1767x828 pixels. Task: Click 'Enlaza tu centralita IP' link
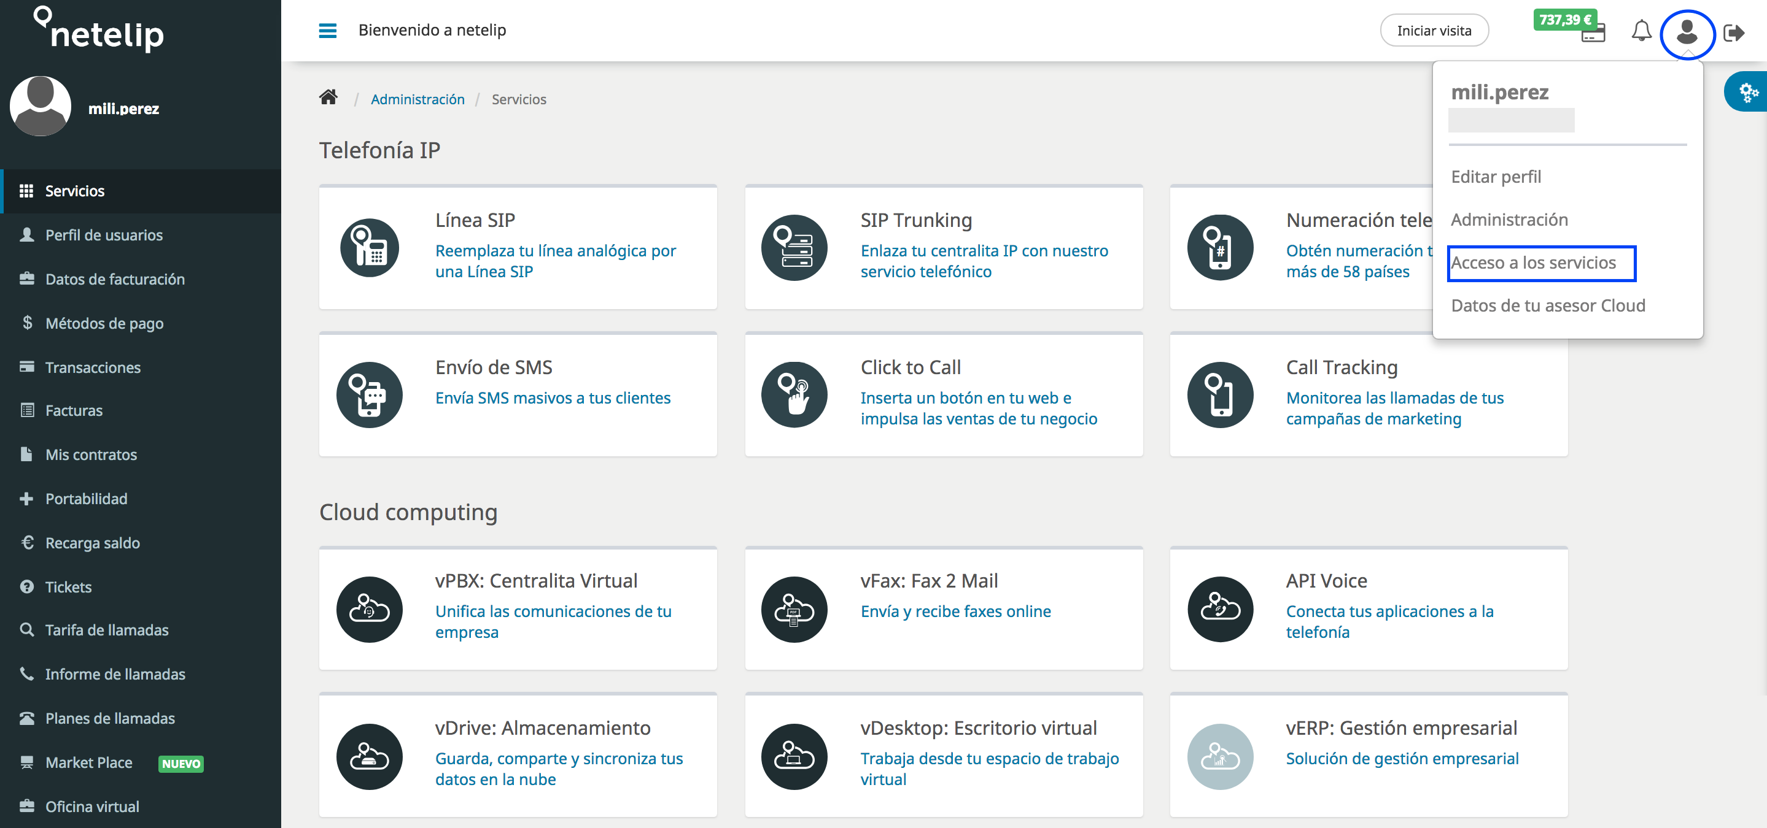click(x=984, y=261)
